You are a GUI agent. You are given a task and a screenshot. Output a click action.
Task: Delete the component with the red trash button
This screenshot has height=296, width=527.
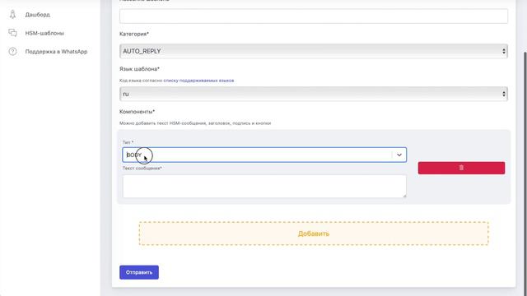(x=461, y=168)
